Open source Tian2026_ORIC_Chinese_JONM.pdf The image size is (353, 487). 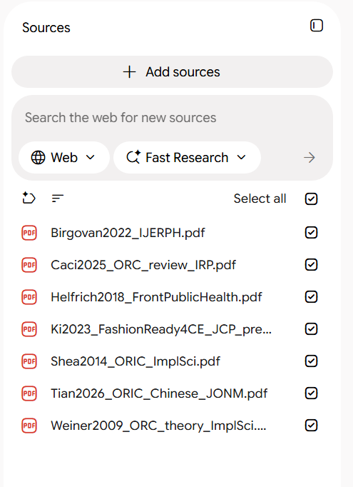[159, 393]
